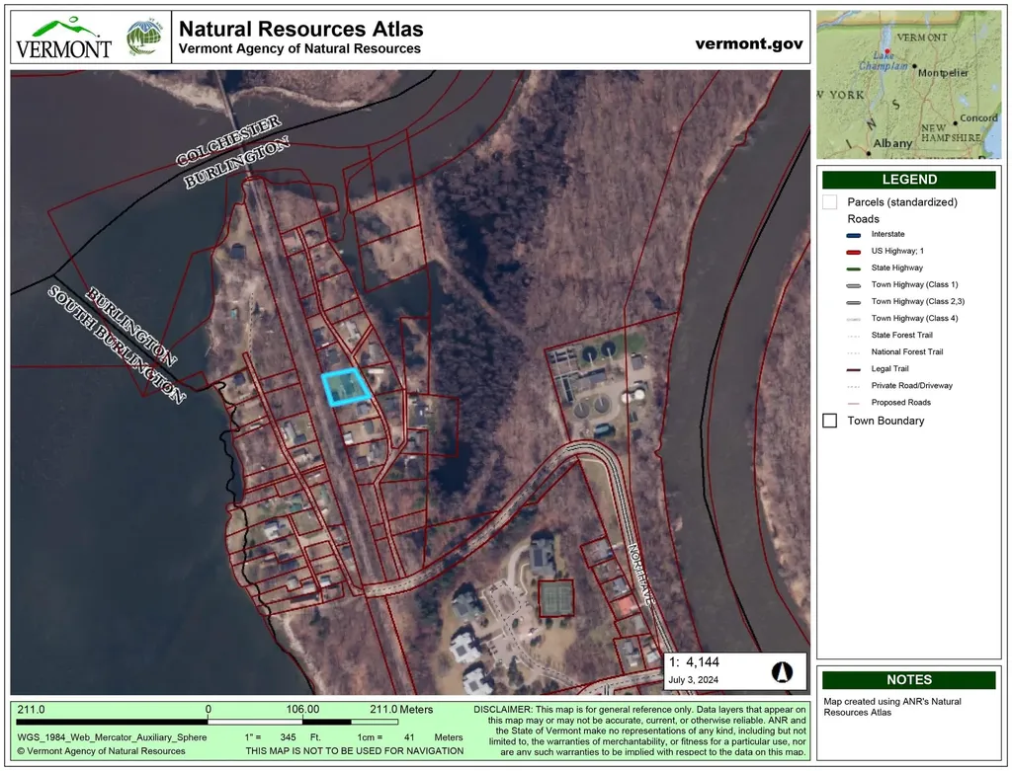Click the Town Boundary legend box

point(830,421)
